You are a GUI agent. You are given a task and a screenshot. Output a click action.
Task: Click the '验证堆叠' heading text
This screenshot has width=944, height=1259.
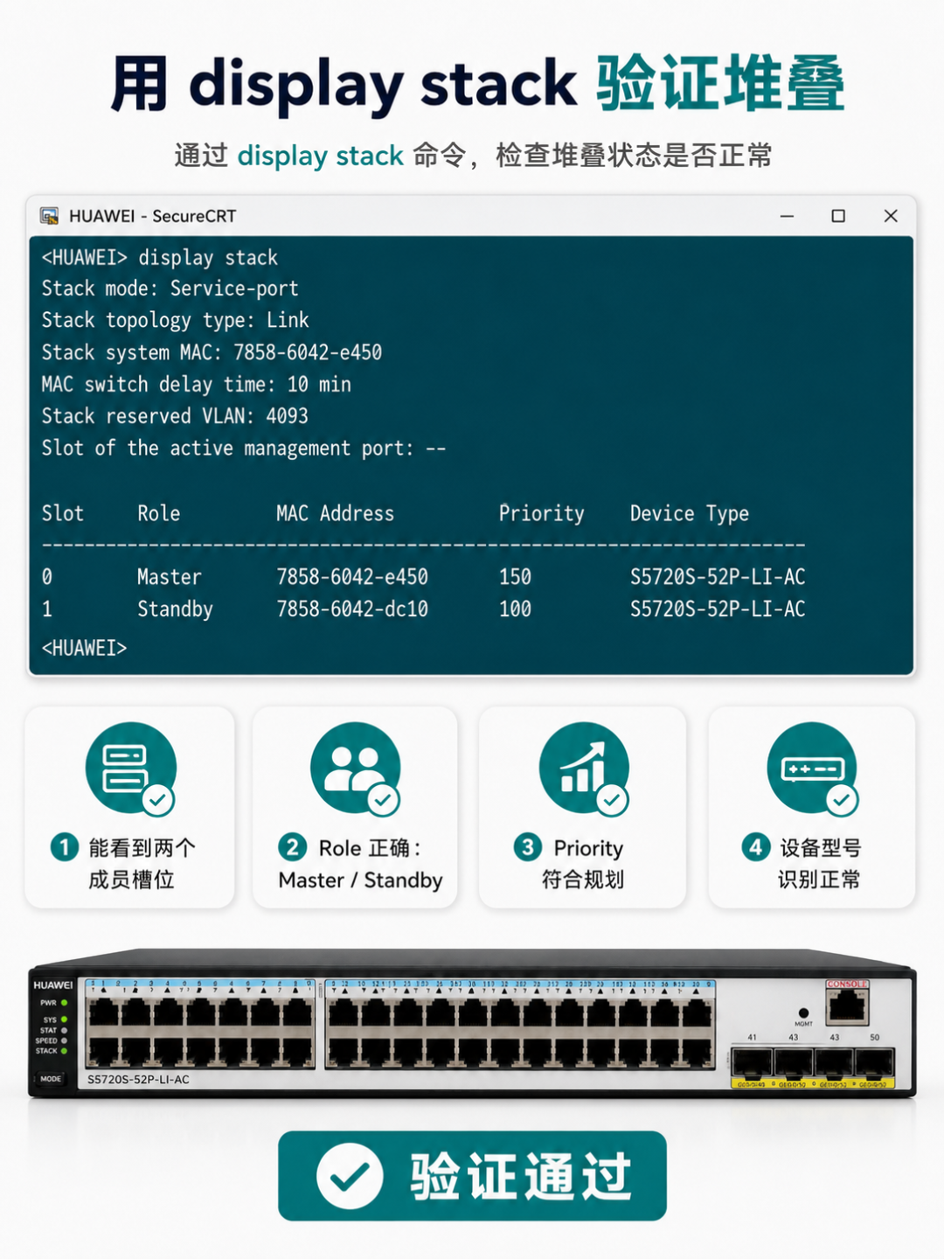tap(721, 84)
